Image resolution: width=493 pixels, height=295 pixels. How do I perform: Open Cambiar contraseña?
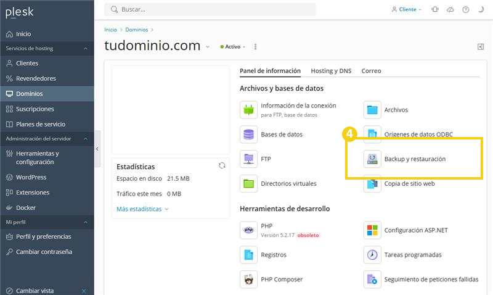point(47,252)
